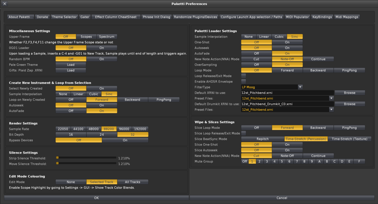Open the Theme Selector tab
Viewport: 378px width, 204px height.
[x=64, y=17]
